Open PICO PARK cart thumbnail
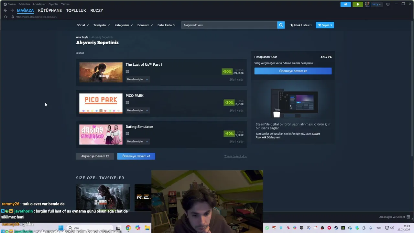Viewport: 414px width, 233px height. pos(101,104)
